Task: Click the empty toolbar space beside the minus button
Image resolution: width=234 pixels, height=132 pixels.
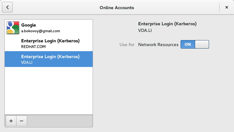Action: [x=60, y=121]
